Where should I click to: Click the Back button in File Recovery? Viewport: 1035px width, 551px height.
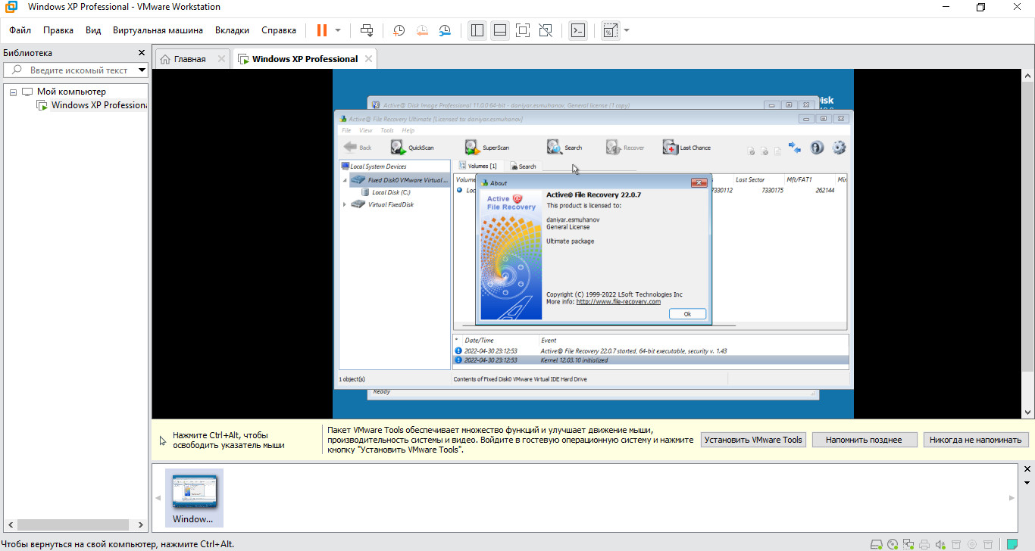pos(358,148)
